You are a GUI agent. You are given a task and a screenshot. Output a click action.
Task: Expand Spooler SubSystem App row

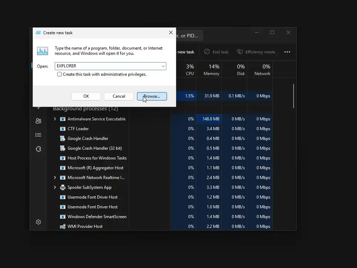click(x=55, y=187)
